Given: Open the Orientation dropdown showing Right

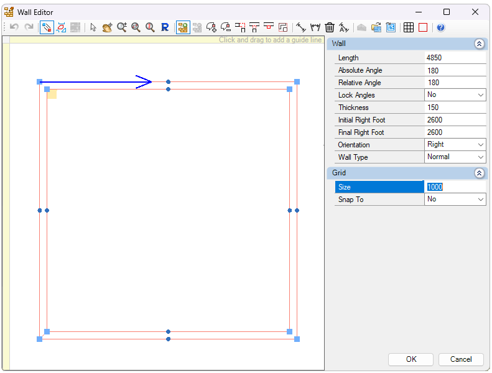Looking at the screenshot, I should 455,144.
